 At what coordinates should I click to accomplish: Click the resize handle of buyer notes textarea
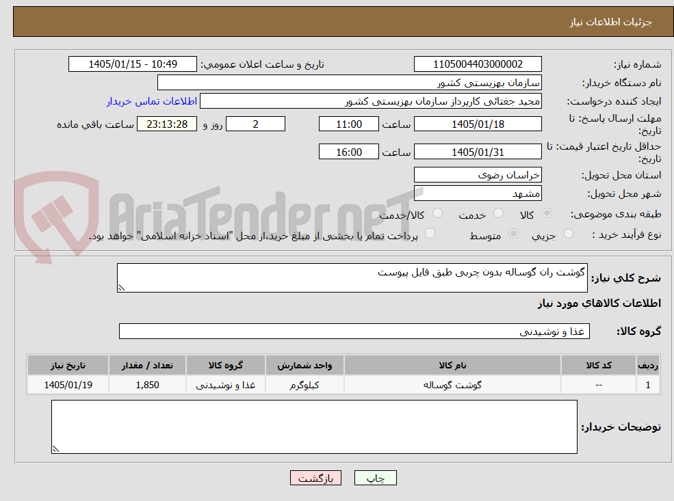pyautogui.click(x=55, y=449)
